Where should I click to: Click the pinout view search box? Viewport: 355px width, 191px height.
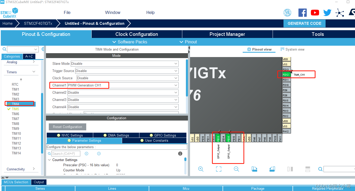click(x=339, y=169)
